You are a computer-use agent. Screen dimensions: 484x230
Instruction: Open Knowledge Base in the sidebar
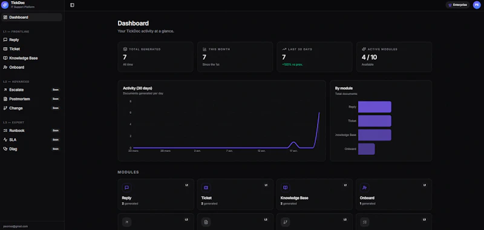pos(32,58)
